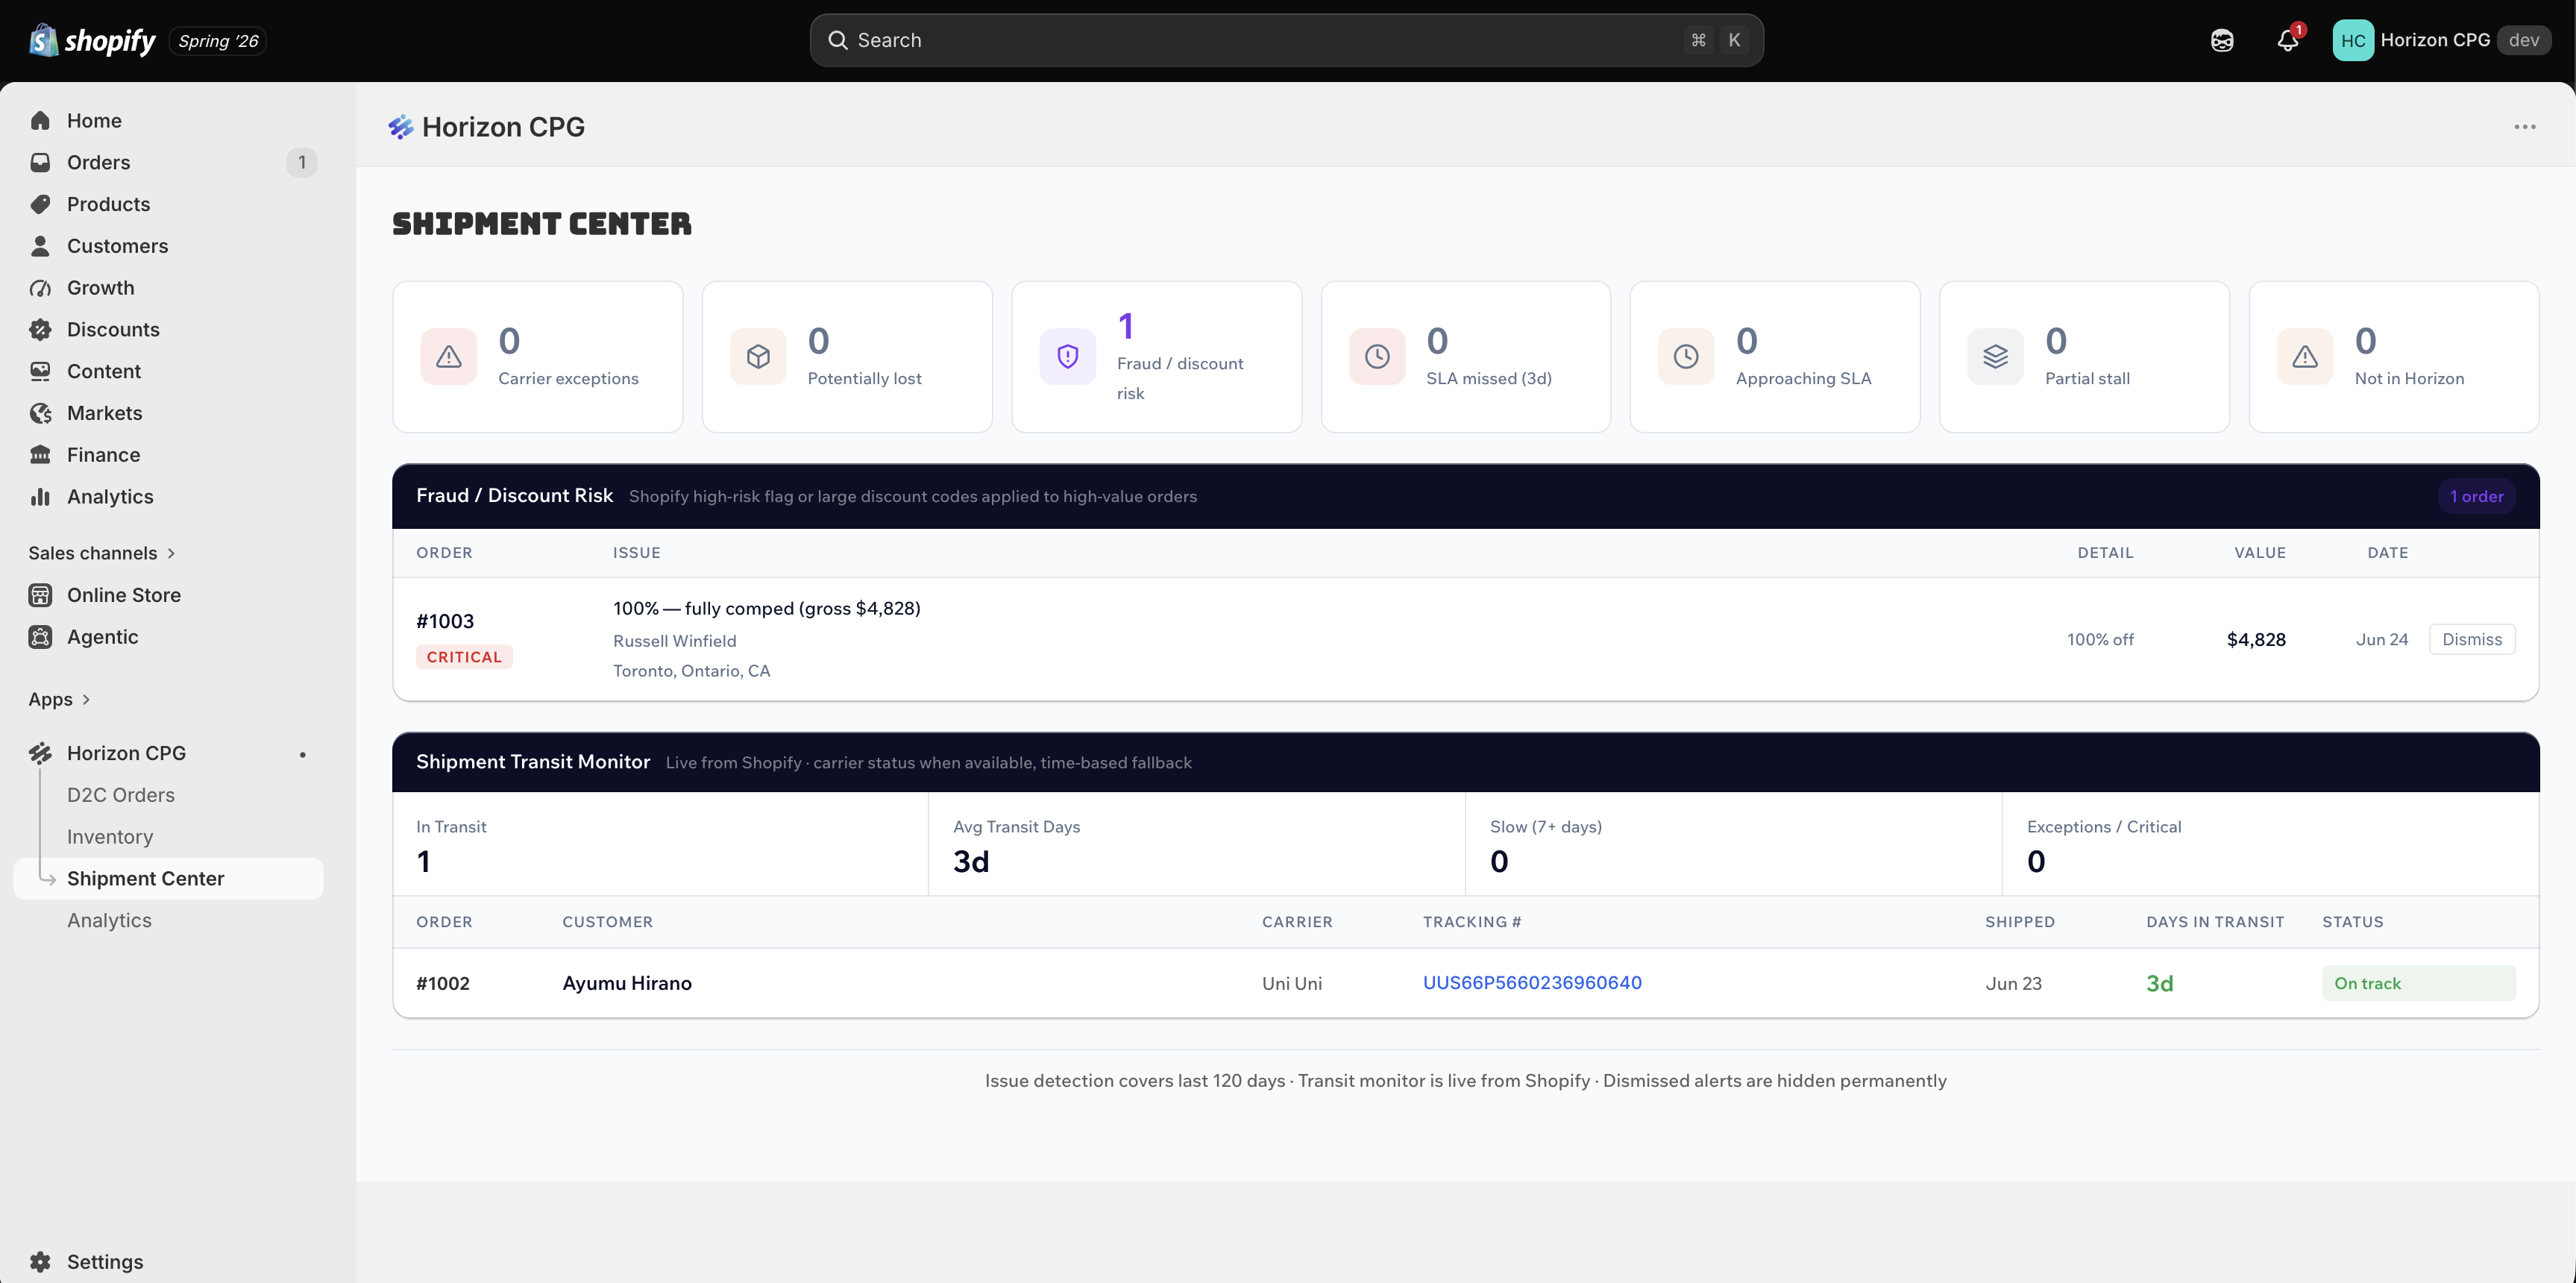This screenshot has width=2576, height=1283.
Task: Click the Customers person icon
Action: tap(40, 246)
